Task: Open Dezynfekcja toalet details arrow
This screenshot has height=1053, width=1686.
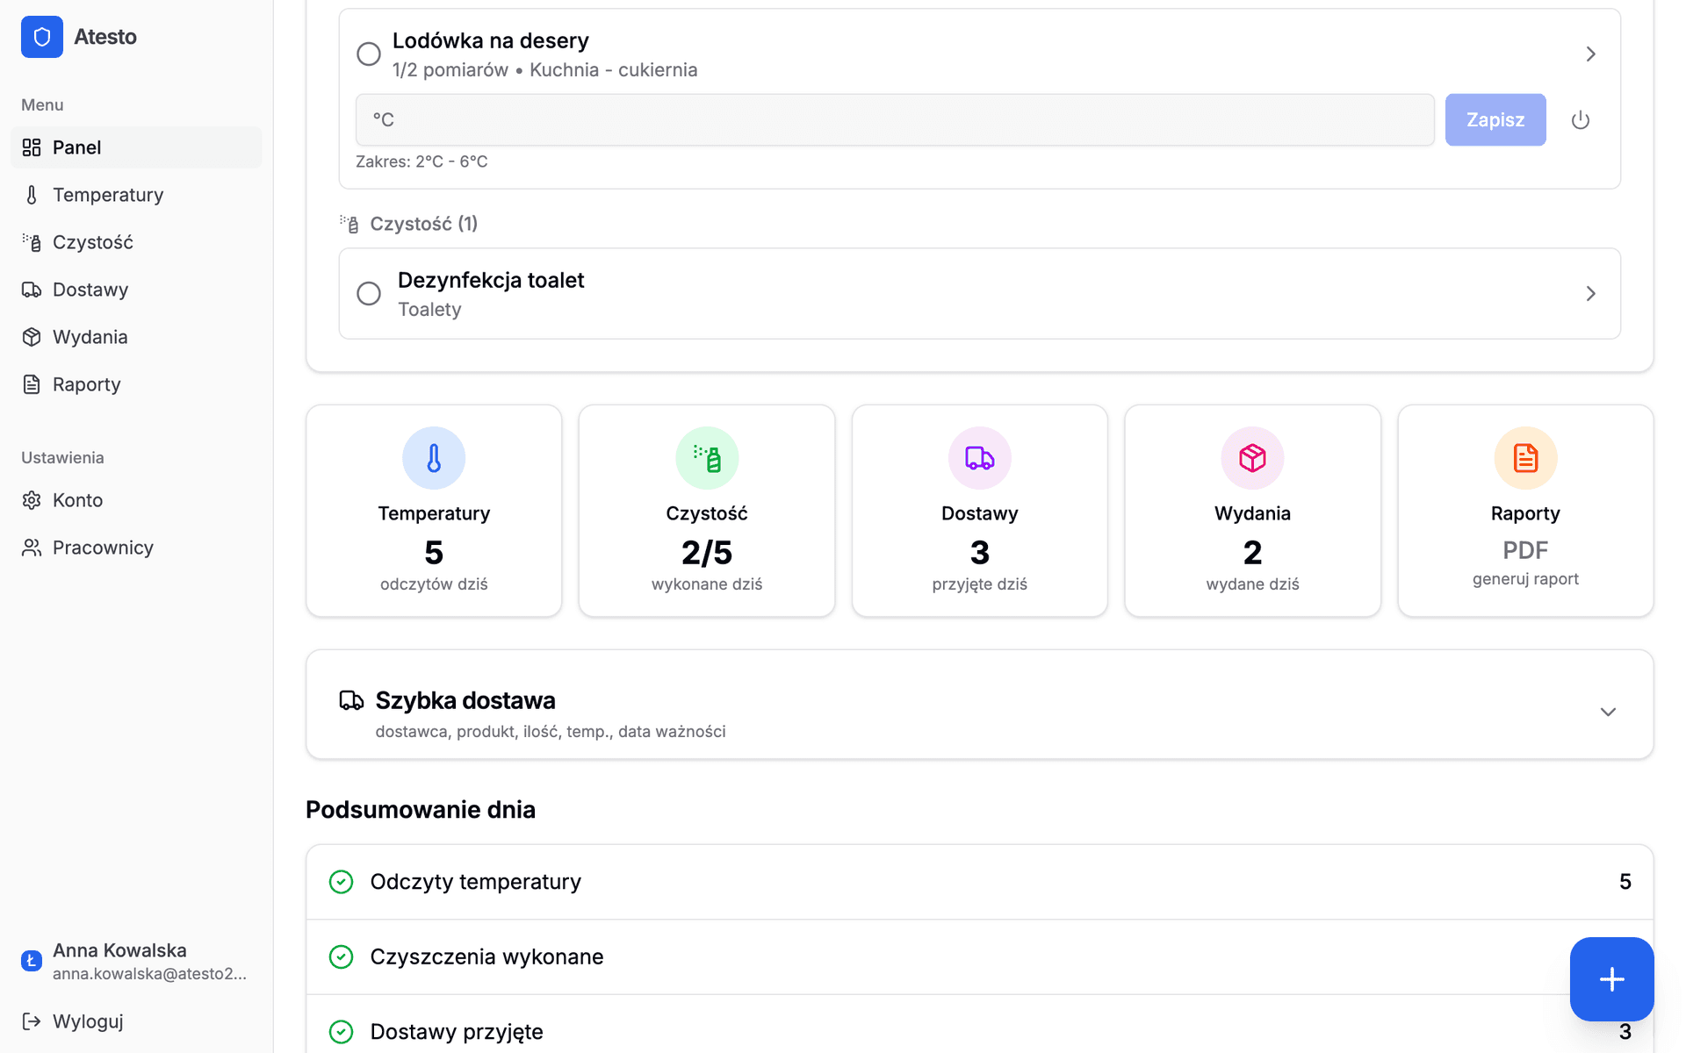Action: click(1590, 293)
